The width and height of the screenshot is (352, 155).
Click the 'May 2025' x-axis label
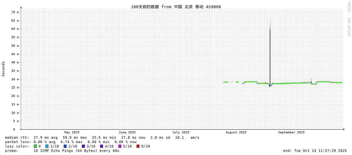pyautogui.click(x=72, y=132)
